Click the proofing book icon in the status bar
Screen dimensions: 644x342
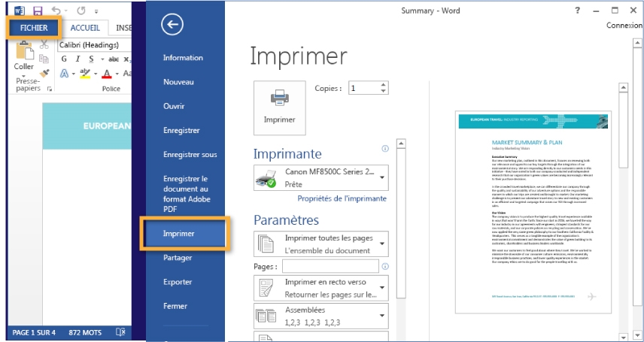coord(120,332)
